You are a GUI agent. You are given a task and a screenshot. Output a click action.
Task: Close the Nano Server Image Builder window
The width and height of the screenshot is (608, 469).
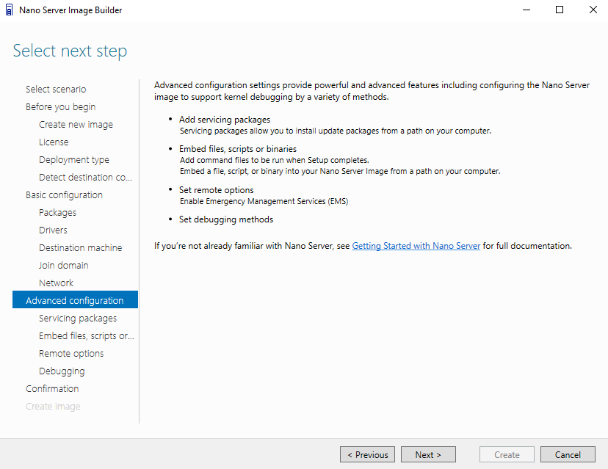tap(593, 10)
